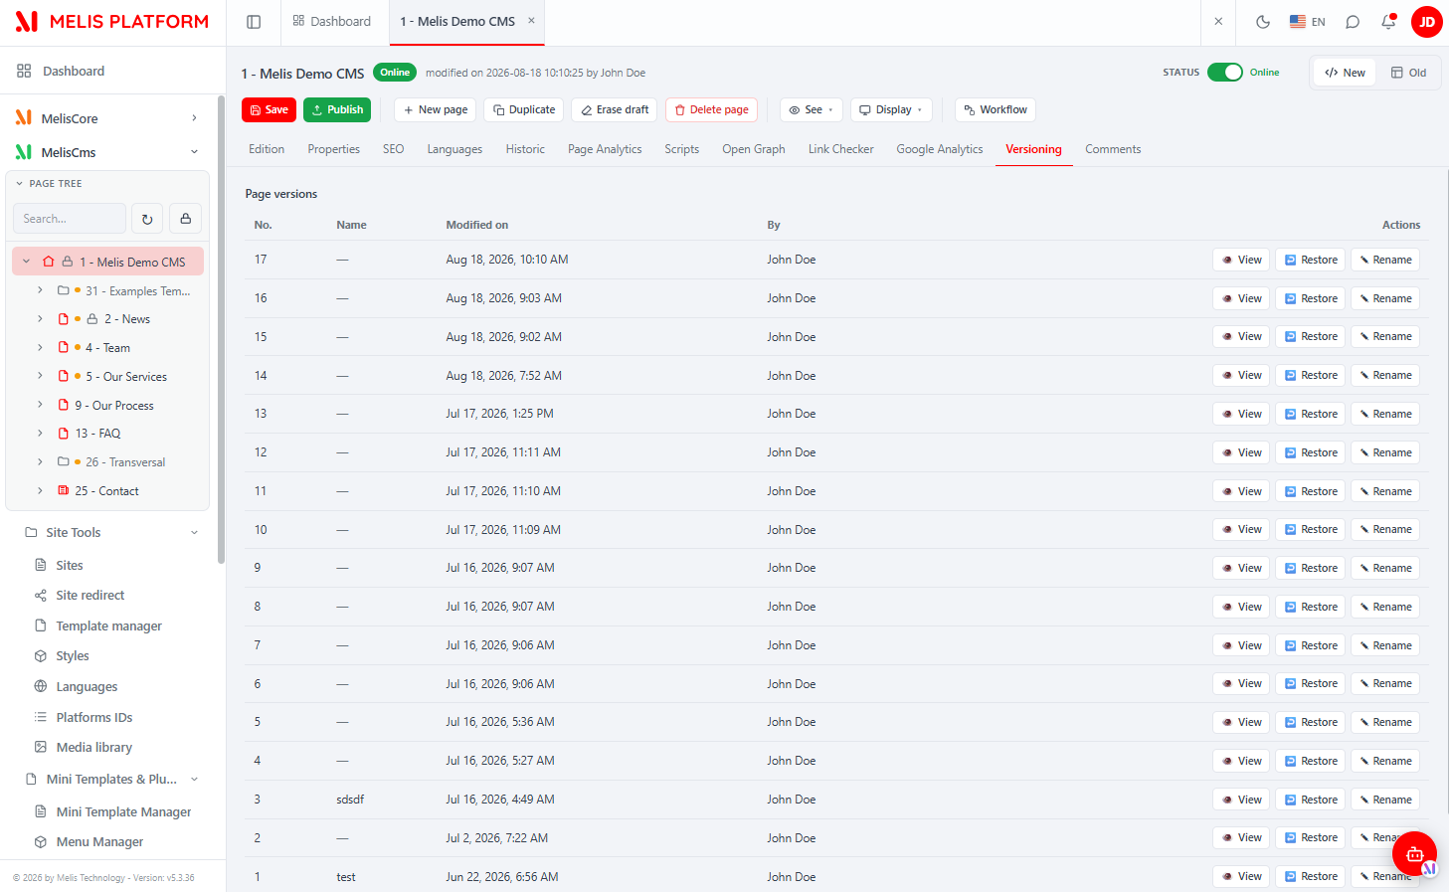Image resolution: width=1449 pixels, height=892 pixels.
Task: Collapse the PAGE TREE section
Action: tap(19, 184)
